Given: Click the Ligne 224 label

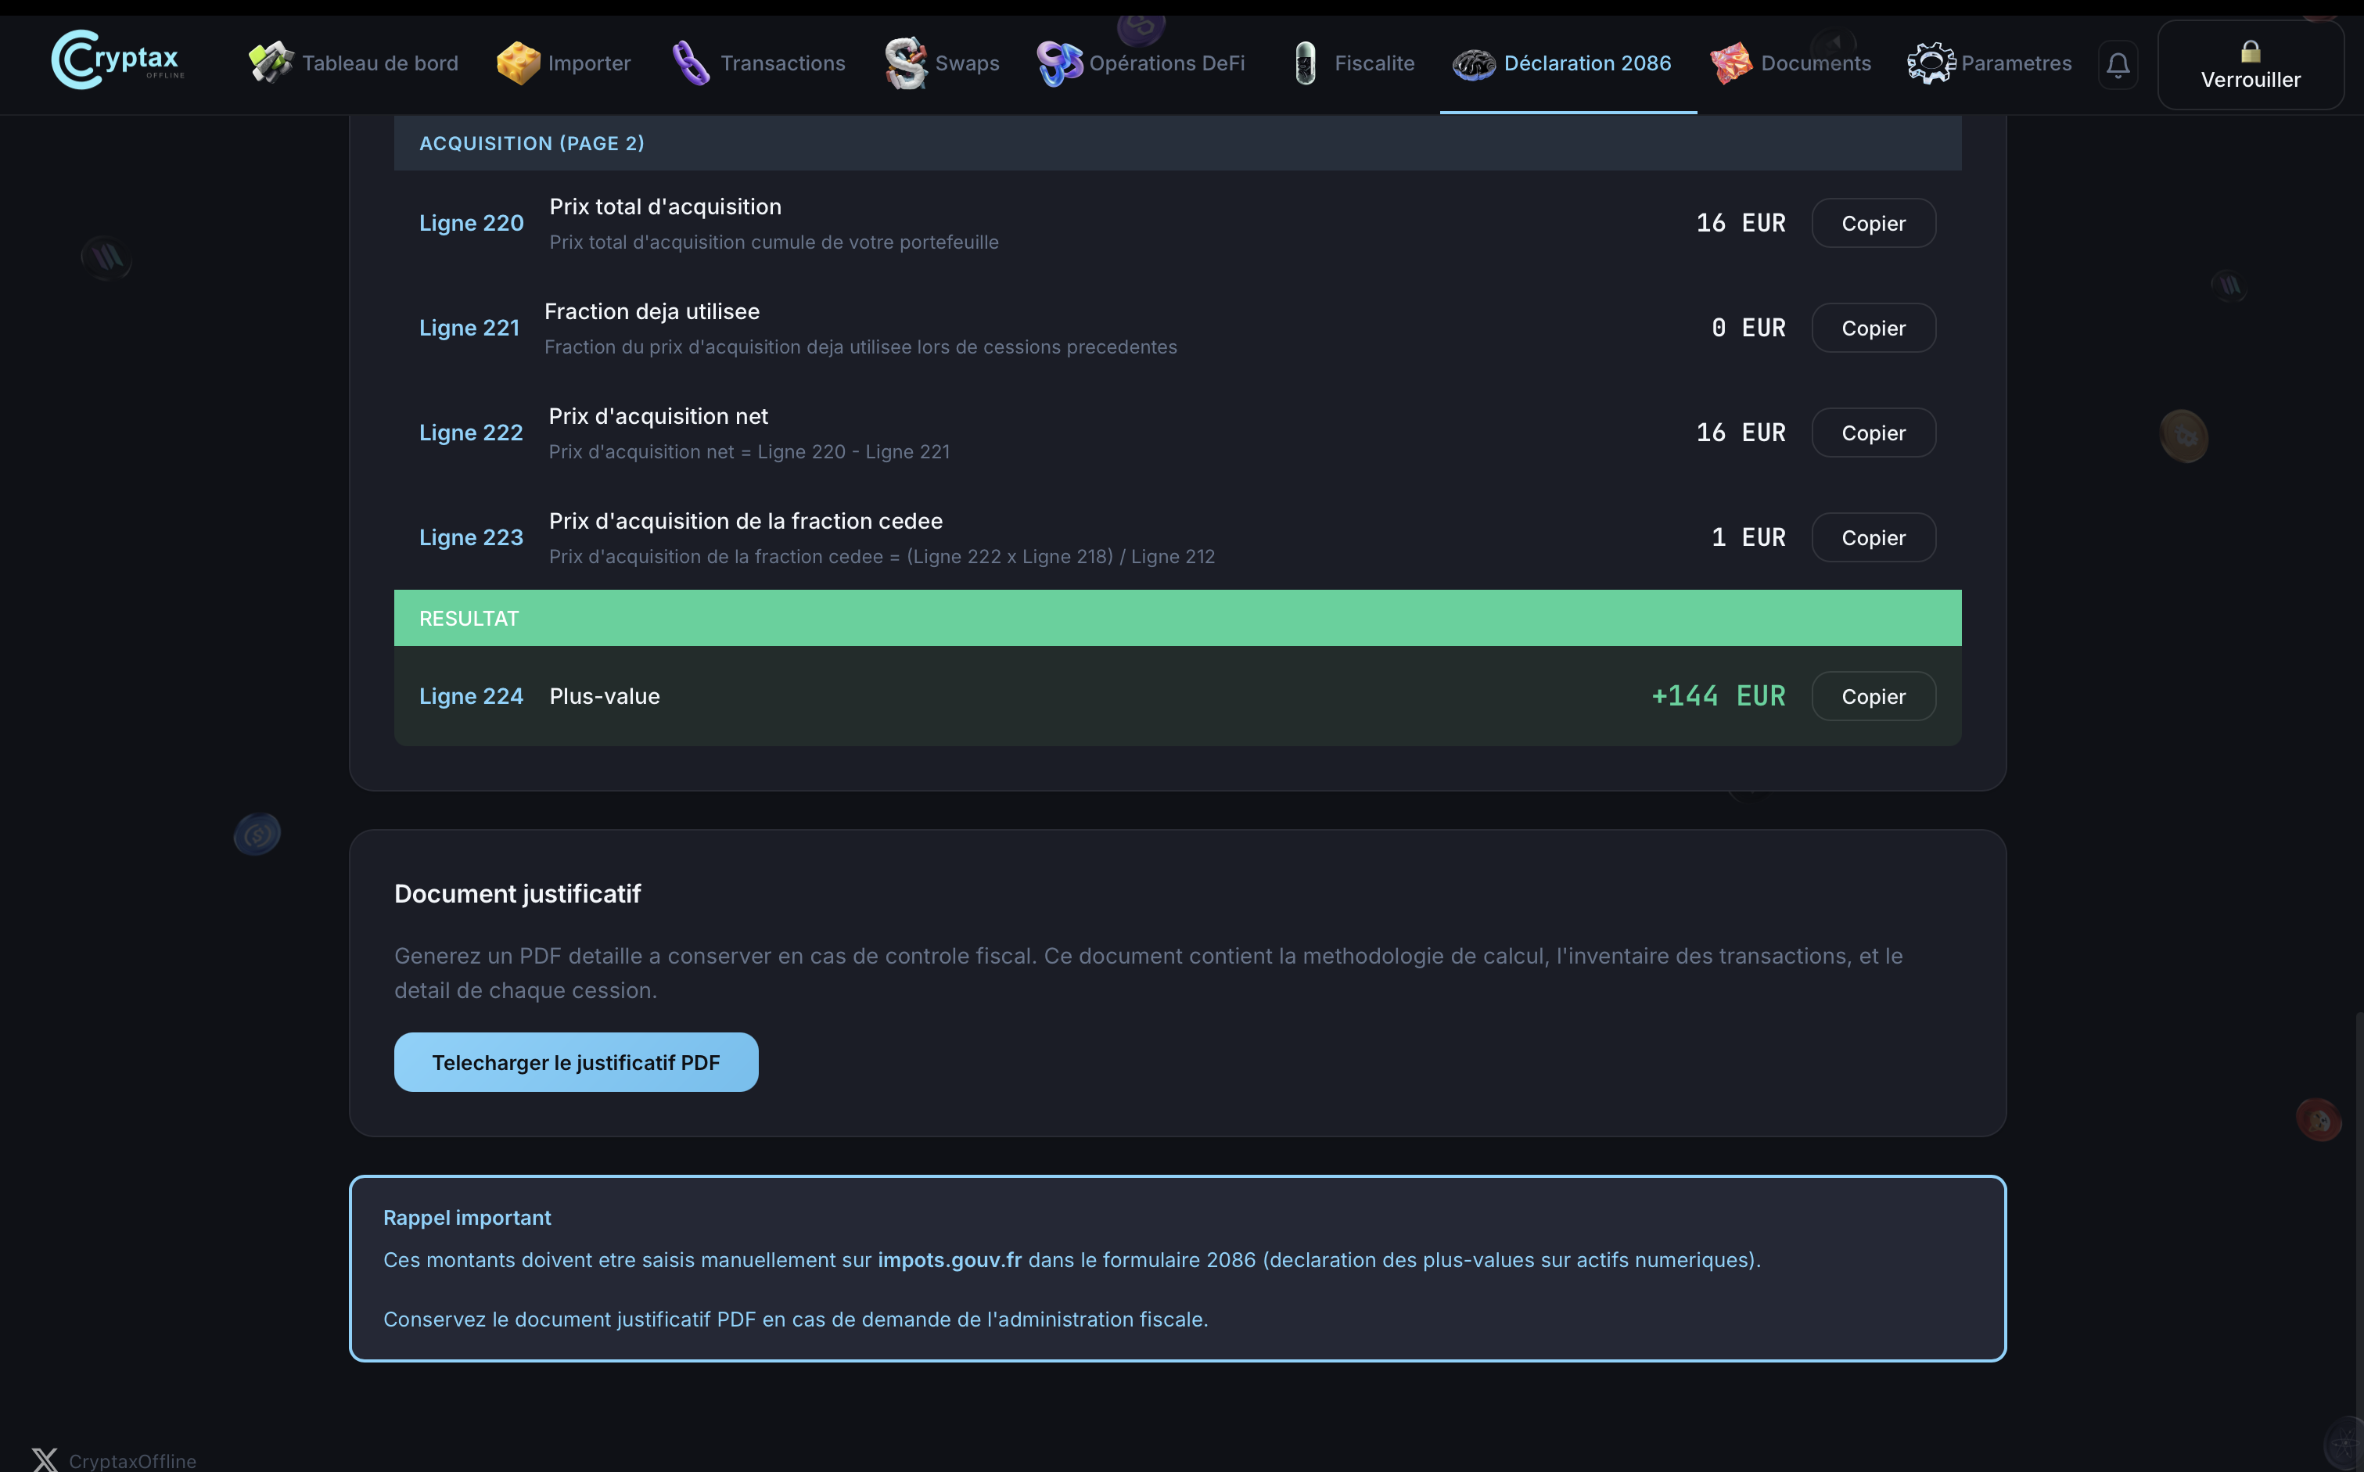Looking at the screenshot, I should pyautogui.click(x=471, y=696).
